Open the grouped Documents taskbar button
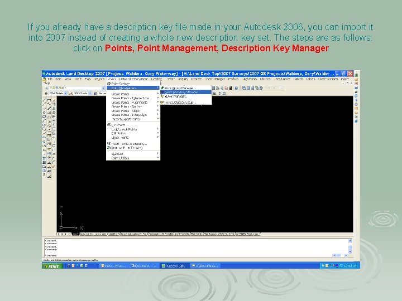 click(x=205, y=266)
